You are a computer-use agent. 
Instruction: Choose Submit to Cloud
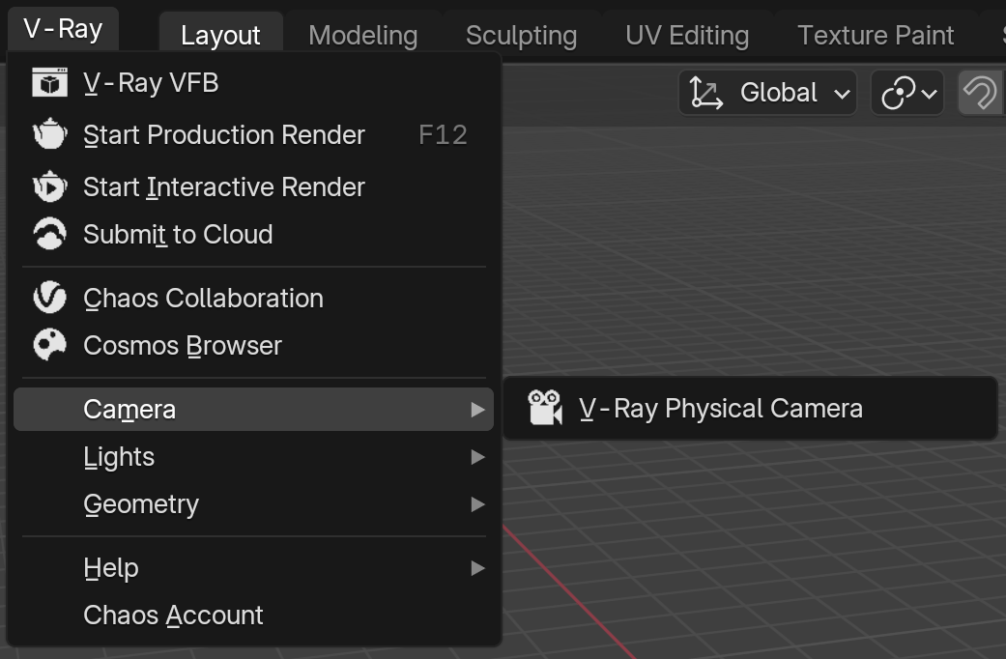pyautogui.click(x=253, y=235)
